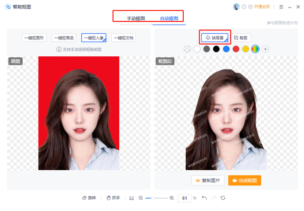The height and width of the screenshot is (211, 304).
Task: Select 一键抠文档 mode
Action: pyautogui.click(x=123, y=38)
